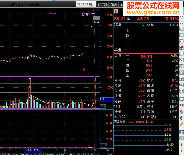This screenshot has height=155, width=184.
Task: Select the 5-minute period button
Action: (181, 151)
